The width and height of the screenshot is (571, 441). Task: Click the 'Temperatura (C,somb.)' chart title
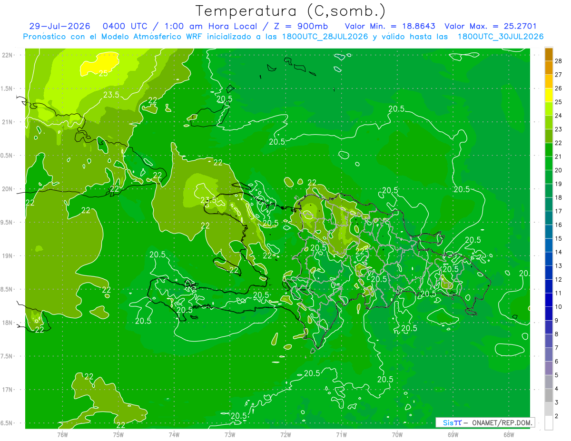[x=290, y=11]
